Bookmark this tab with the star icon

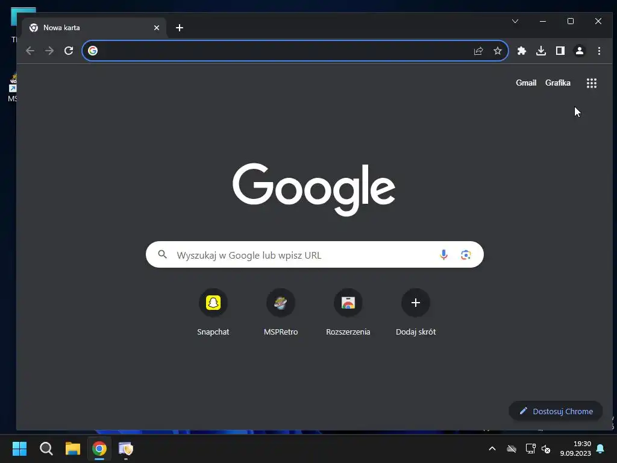498,51
